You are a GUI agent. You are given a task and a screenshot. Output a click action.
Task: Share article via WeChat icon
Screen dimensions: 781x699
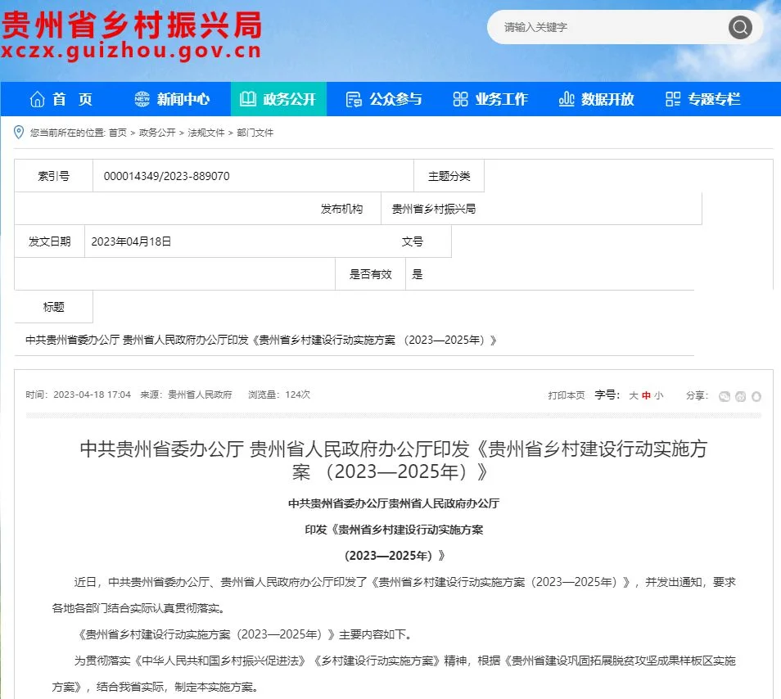click(724, 396)
